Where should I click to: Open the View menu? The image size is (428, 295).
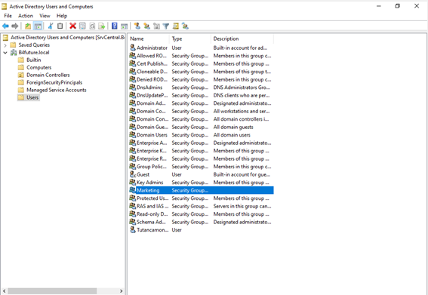tap(45, 16)
